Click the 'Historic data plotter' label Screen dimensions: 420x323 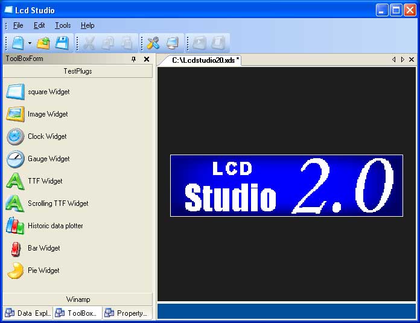point(55,226)
